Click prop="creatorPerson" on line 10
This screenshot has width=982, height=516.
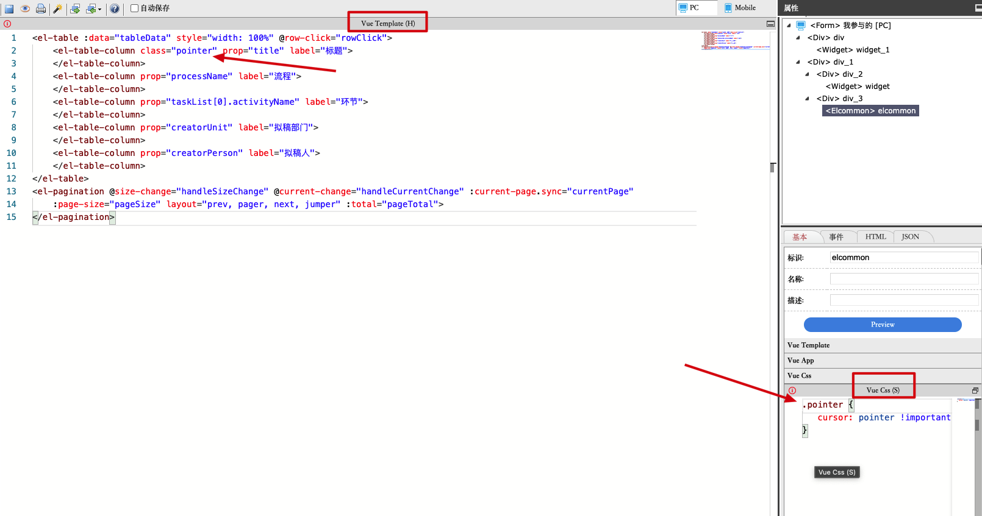pyautogui.click(x=192, y=153)
